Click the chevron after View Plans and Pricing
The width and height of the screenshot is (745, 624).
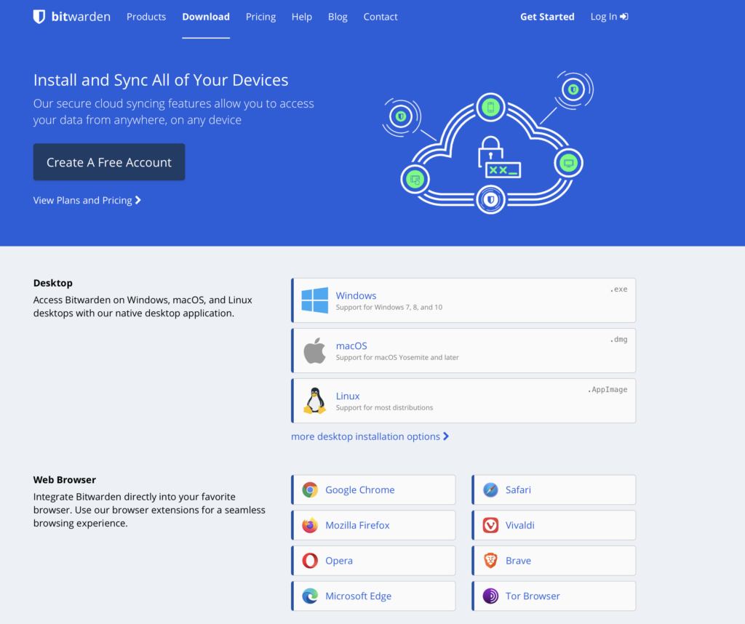point(138,201)
